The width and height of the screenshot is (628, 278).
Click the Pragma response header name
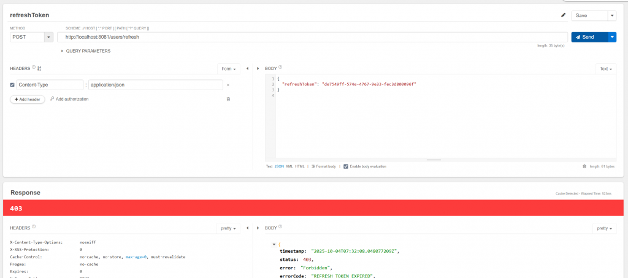click(x=17, y=264)
